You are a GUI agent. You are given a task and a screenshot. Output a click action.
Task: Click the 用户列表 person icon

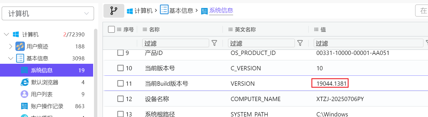click(25, 94)
